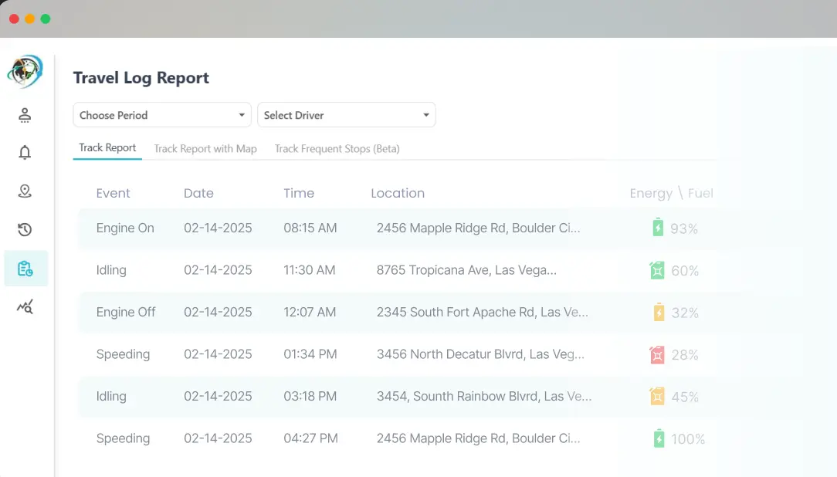The height and width of the screenshot is (477, 837).
Task: Expand the Choose Period dropdown
Action: click(x=162, y=115)
